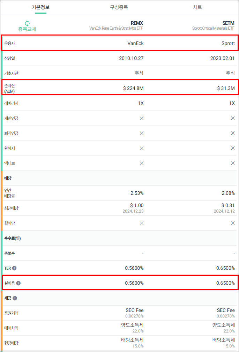Viewport: 239px width, 352px height.
Task: Select AUM value $ 31.3M
Action: click(226, 88)
